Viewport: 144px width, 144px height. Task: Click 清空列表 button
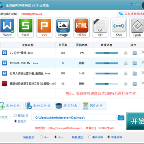(x=66, y=106)
